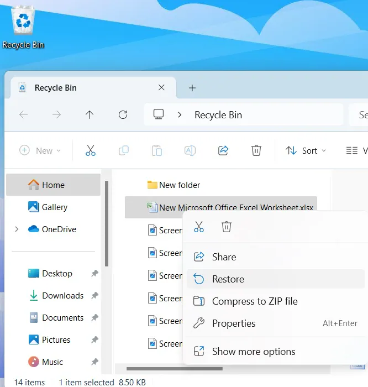The height and width of the screenshot is (387, 368).
Task: Click the pin icon next to Music
Action: pos(94,362)
